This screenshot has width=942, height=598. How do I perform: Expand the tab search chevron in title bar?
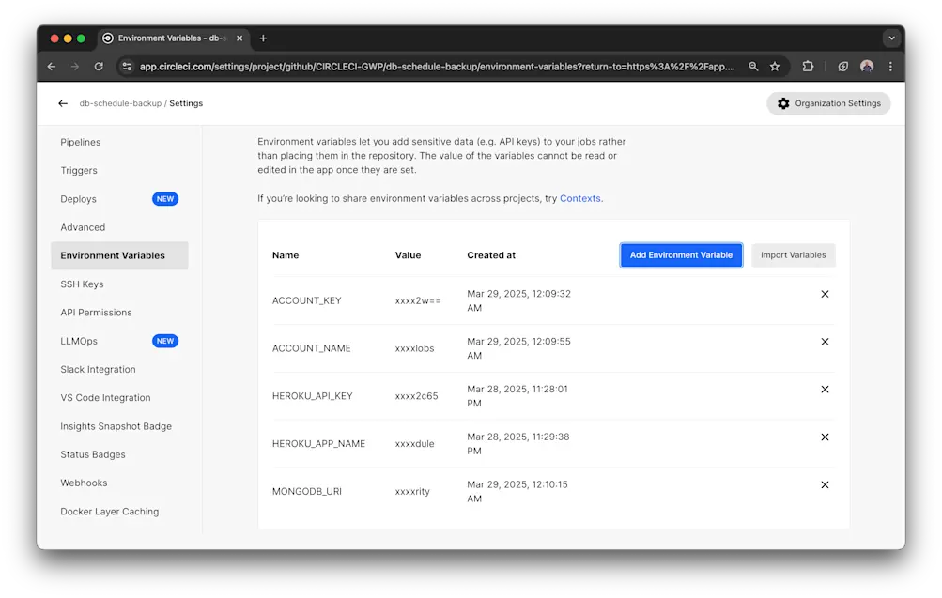(x=891, y=38)
